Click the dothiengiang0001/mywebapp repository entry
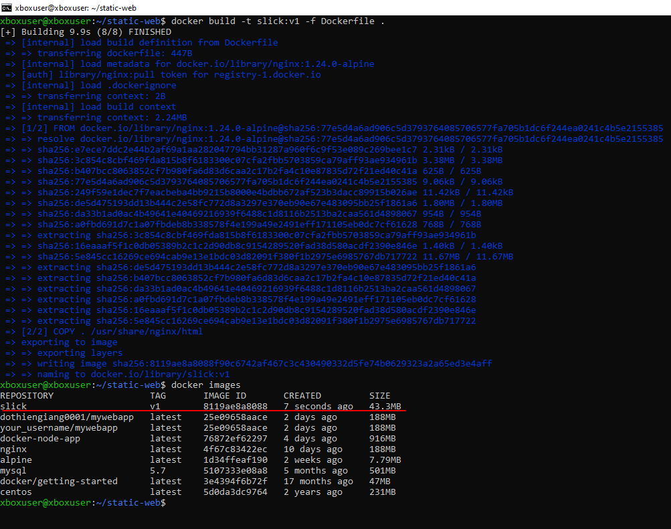The width and height of the screenshot is (671, 529). point(67,417)
